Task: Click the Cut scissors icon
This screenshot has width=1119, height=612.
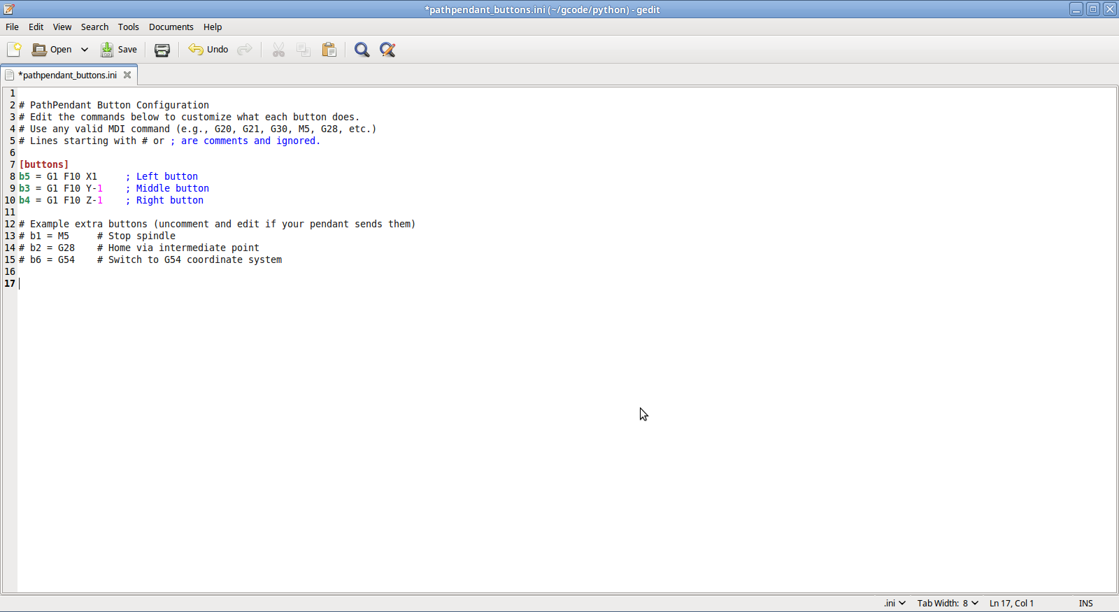Action: [278, 50]
